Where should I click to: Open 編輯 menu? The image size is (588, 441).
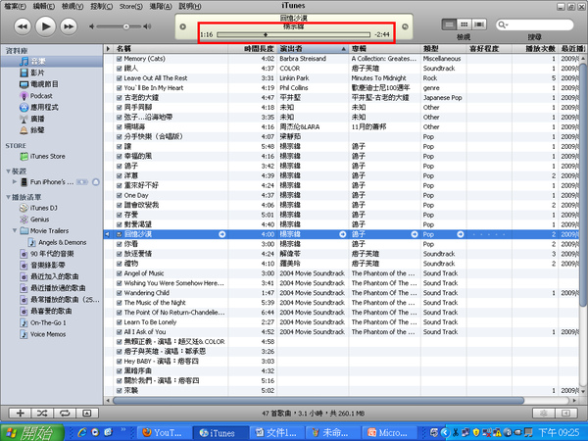point(44,7)
